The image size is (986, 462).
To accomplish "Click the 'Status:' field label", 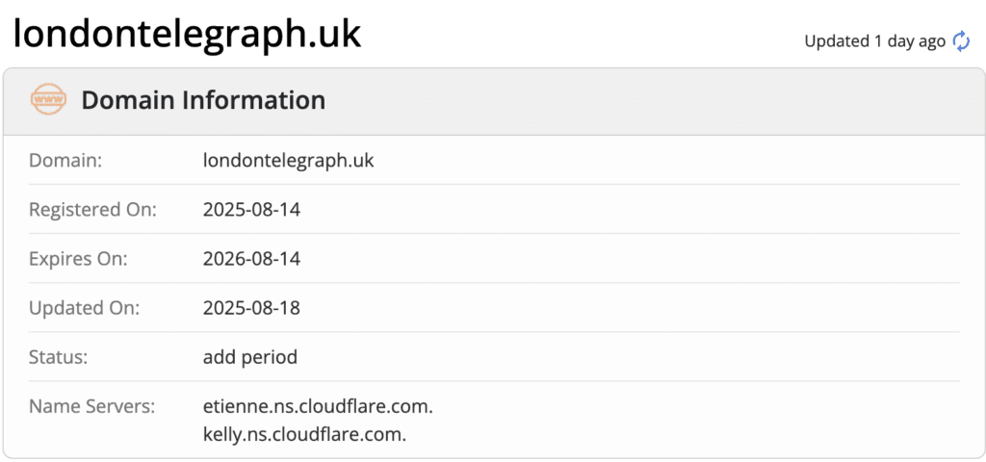I will tap(59, 357).
